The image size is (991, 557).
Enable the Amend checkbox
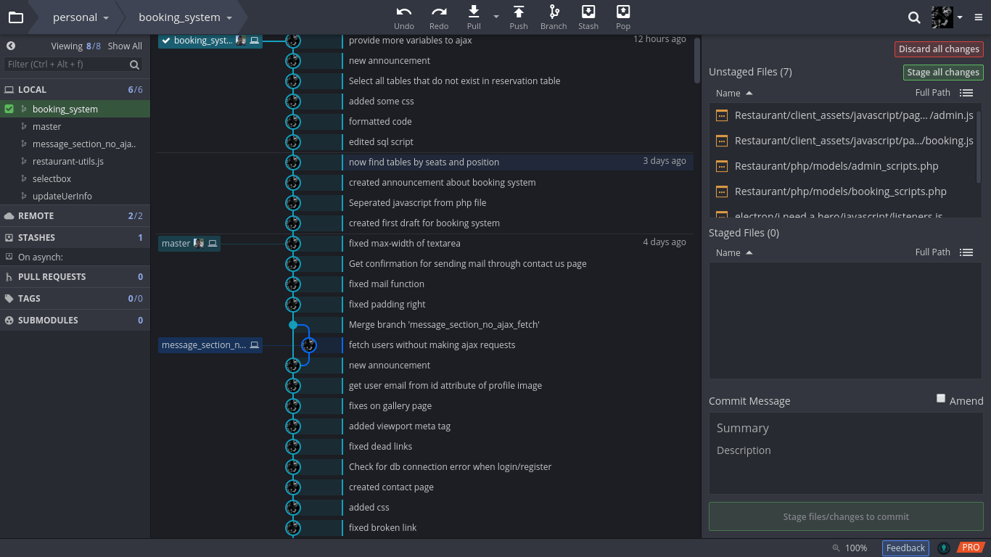(941, 397)
